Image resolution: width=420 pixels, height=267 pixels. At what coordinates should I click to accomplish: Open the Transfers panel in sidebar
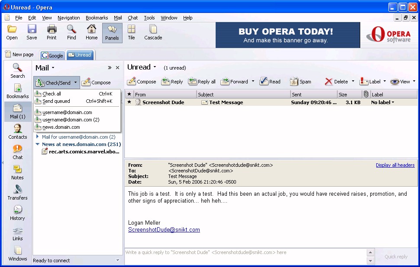coord(17,192)
